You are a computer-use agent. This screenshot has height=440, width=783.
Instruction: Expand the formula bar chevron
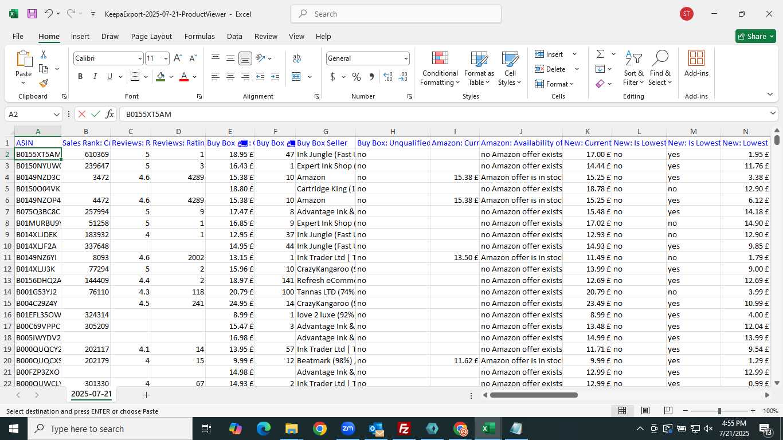[773, 114]
